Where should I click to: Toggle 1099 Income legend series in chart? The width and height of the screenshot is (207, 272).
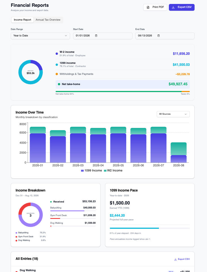click(x=91, y=171)
